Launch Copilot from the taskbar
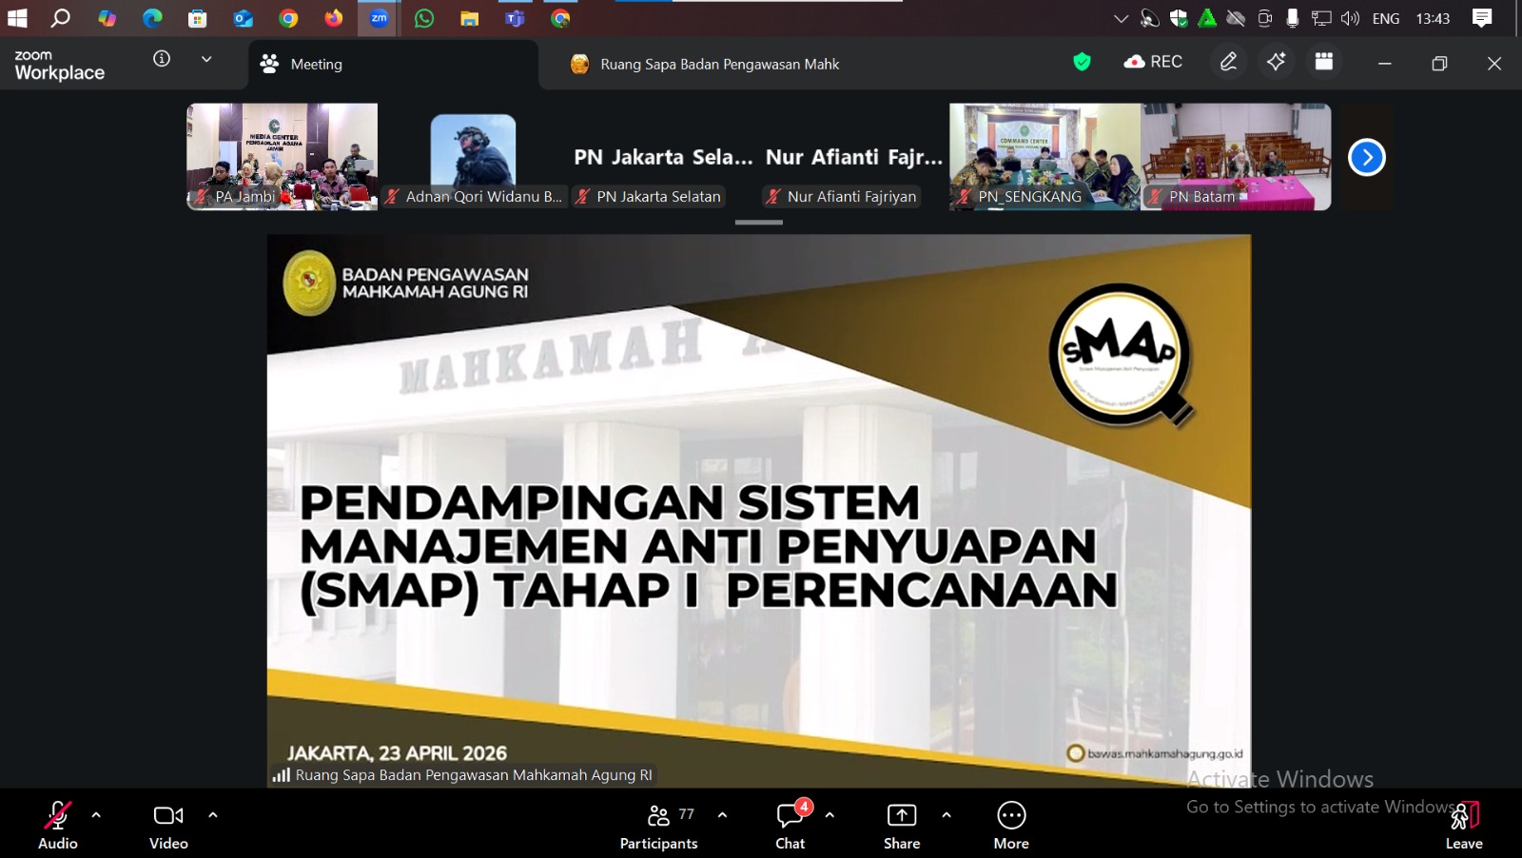 107,18
